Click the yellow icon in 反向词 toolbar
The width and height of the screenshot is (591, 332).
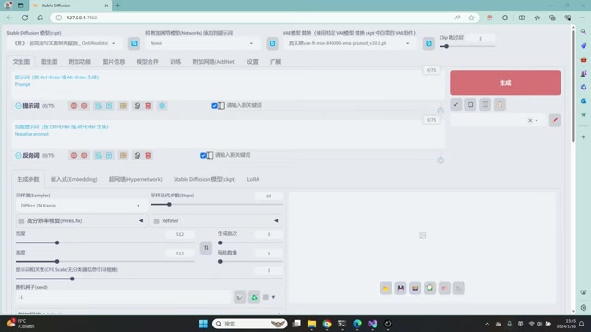(123, 155)
